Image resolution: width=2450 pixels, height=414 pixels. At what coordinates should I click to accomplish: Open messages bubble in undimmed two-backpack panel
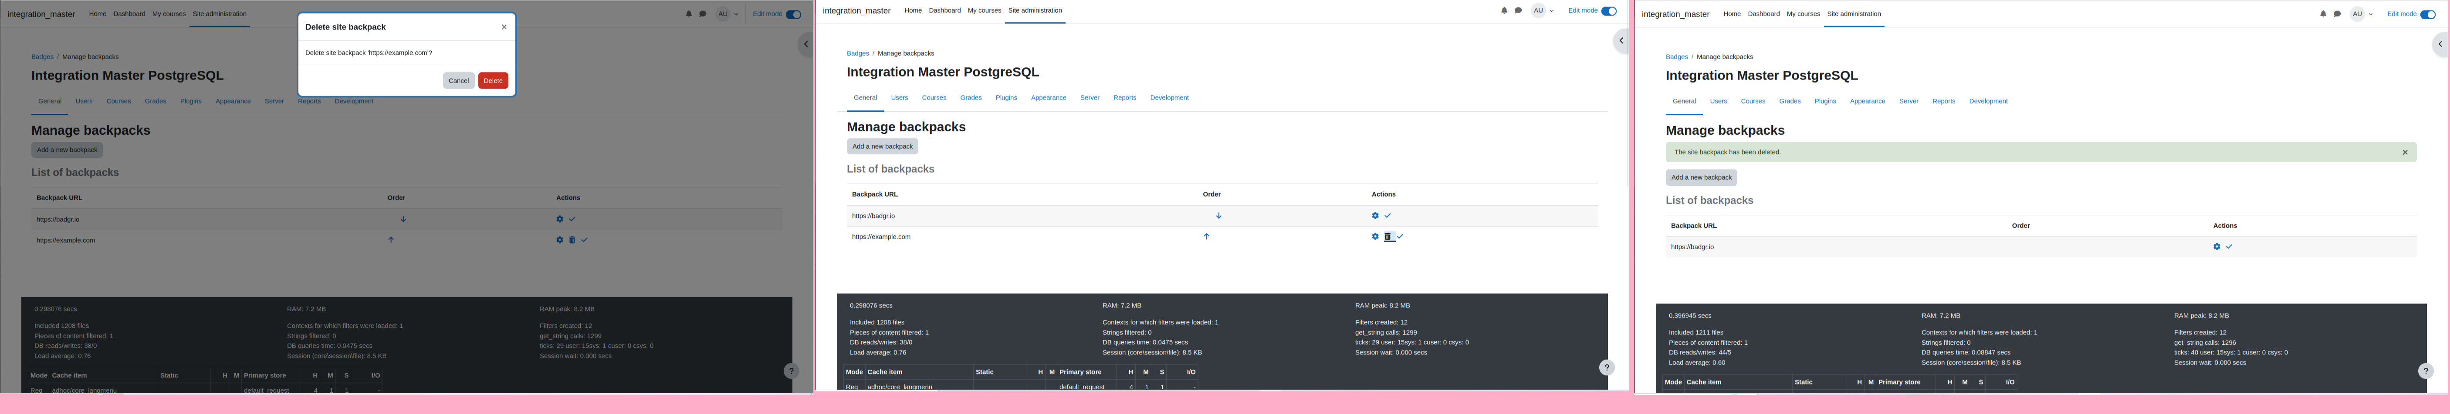1518,10
